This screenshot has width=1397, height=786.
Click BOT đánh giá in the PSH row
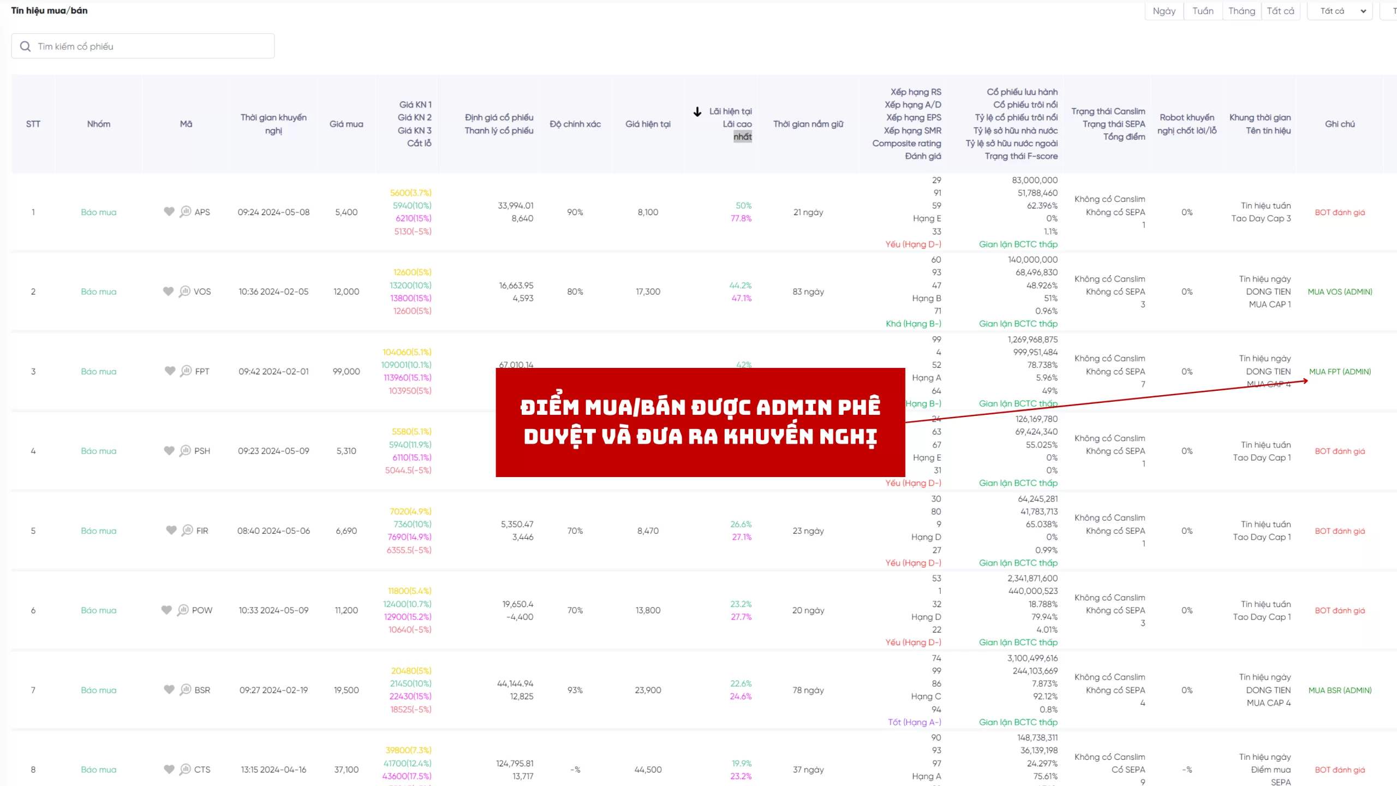point(1340,451)
